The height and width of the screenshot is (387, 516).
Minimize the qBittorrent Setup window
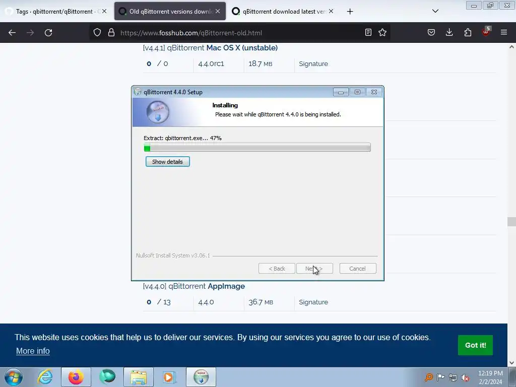(341, 92)
